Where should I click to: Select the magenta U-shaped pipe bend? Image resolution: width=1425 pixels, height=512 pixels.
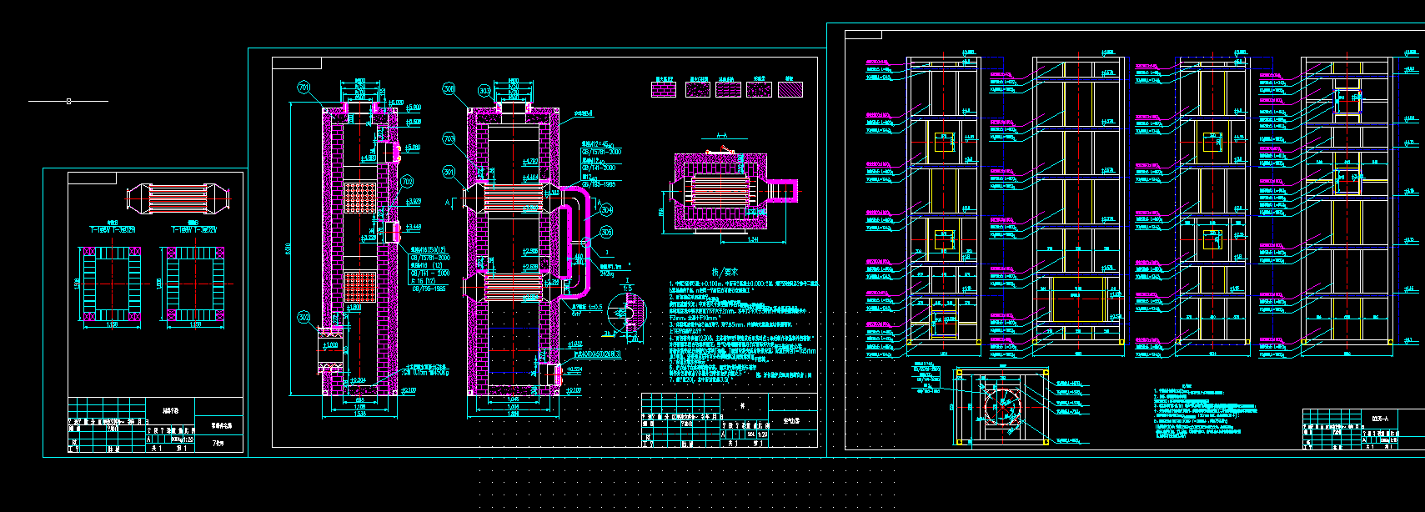tap(577, 242)
